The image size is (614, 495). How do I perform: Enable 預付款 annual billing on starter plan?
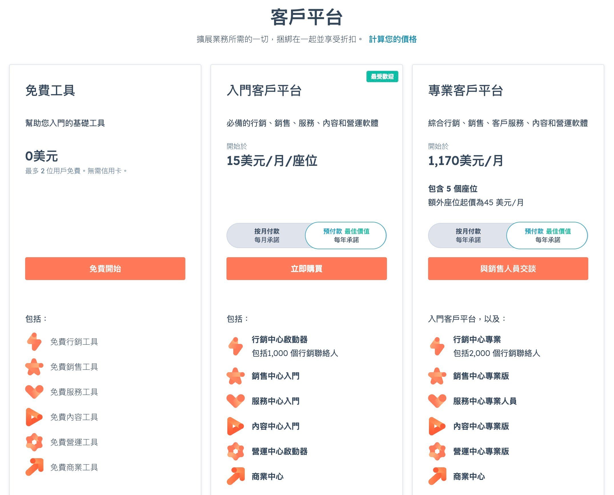pyautogui.click(x=346, y=235)
